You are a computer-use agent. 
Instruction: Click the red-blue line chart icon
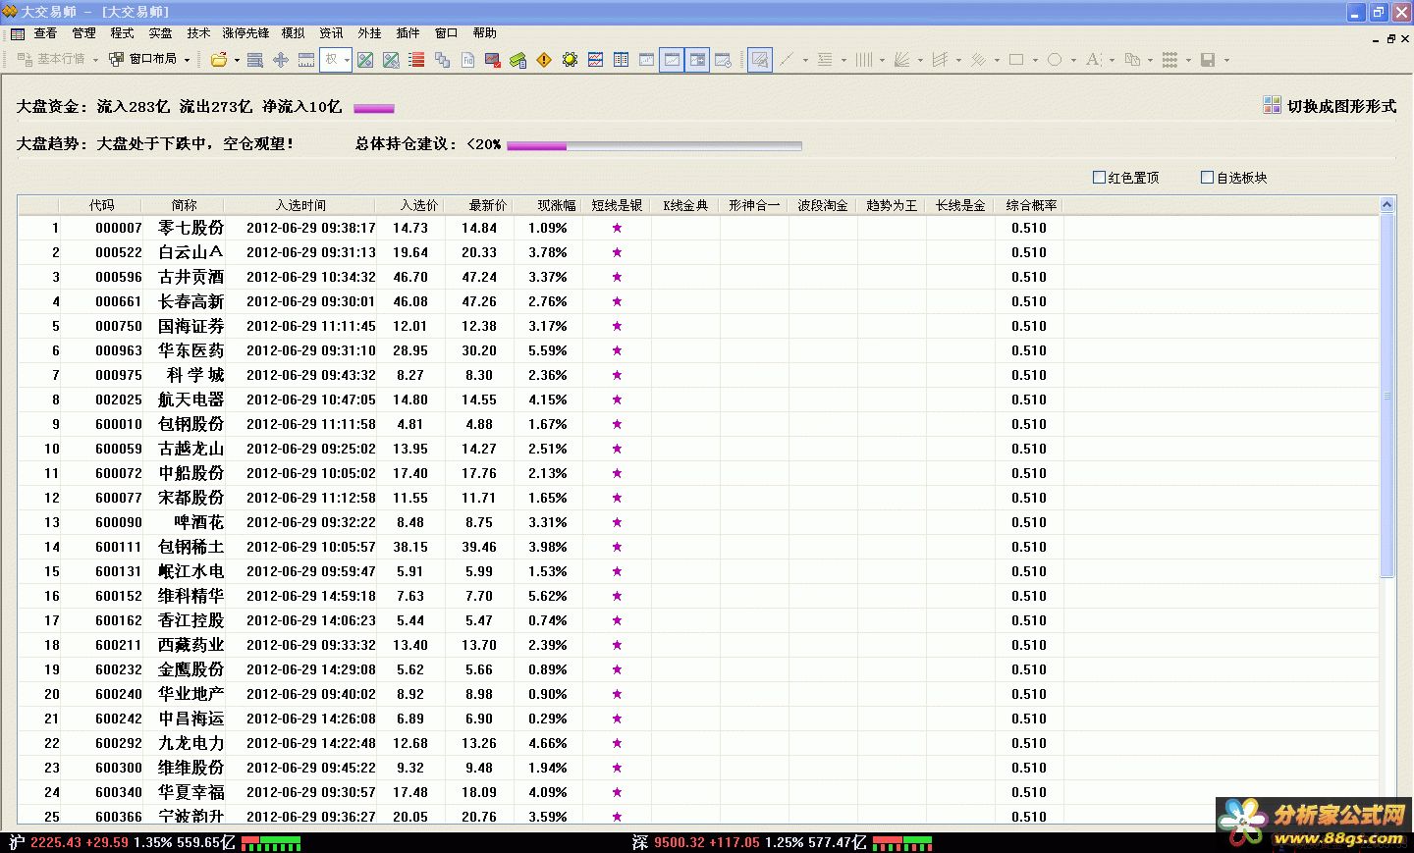[x=595, y=60]
